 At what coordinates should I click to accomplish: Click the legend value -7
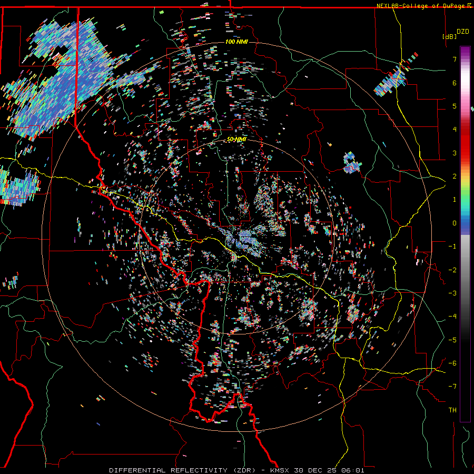tap(452, 387)
